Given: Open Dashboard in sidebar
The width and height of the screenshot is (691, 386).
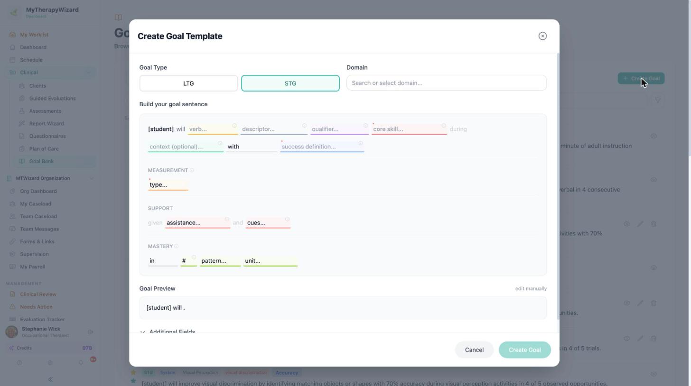Looking at the screenshot, I should coord(33,47).
